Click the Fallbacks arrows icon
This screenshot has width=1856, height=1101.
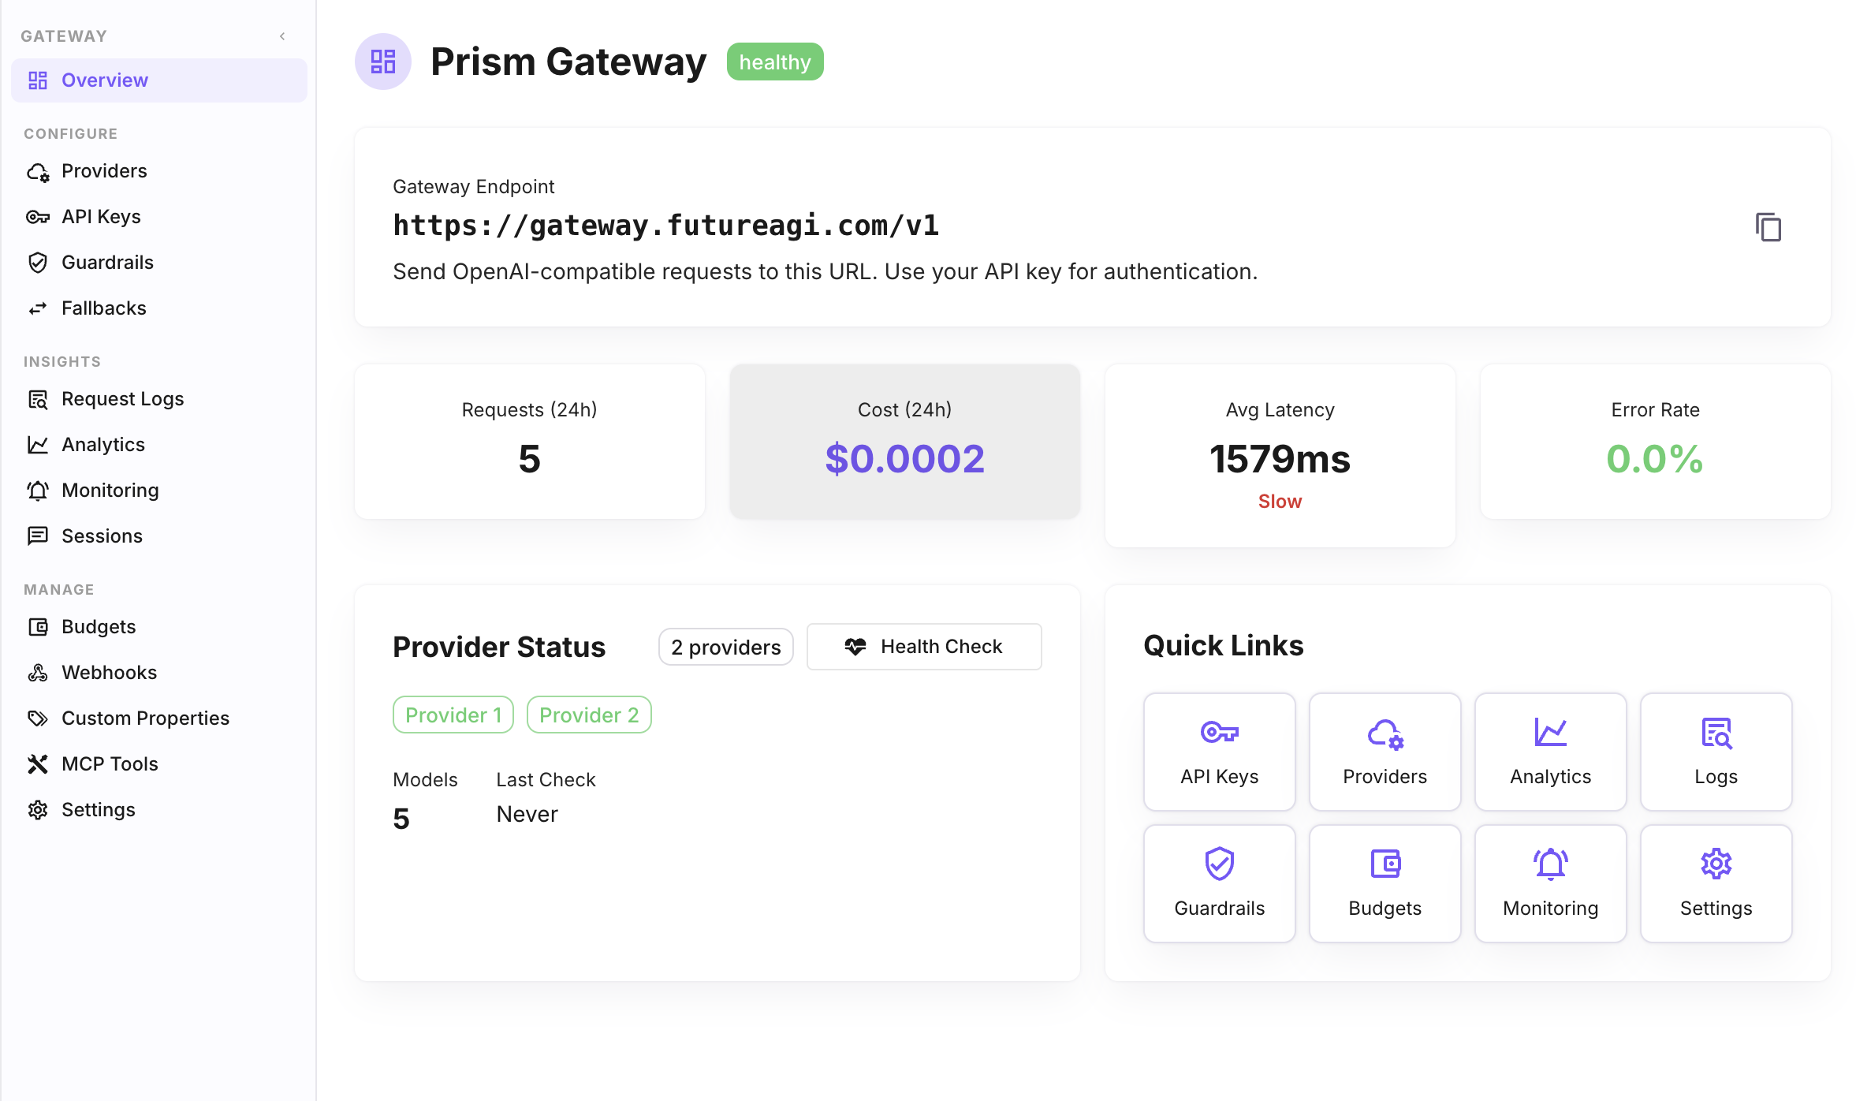[x=38, y=308]
